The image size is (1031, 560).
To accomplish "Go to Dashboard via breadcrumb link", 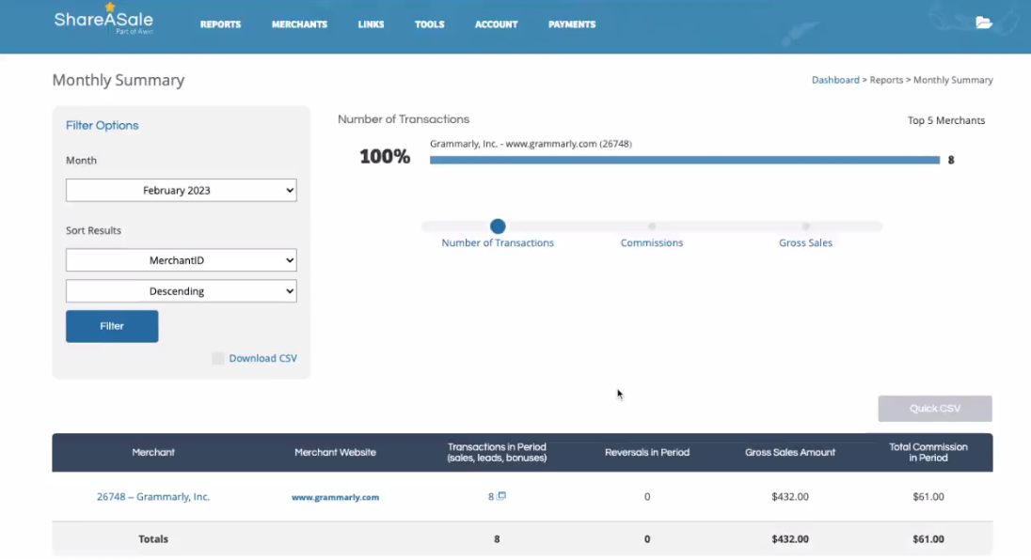I will click(835, 80).
